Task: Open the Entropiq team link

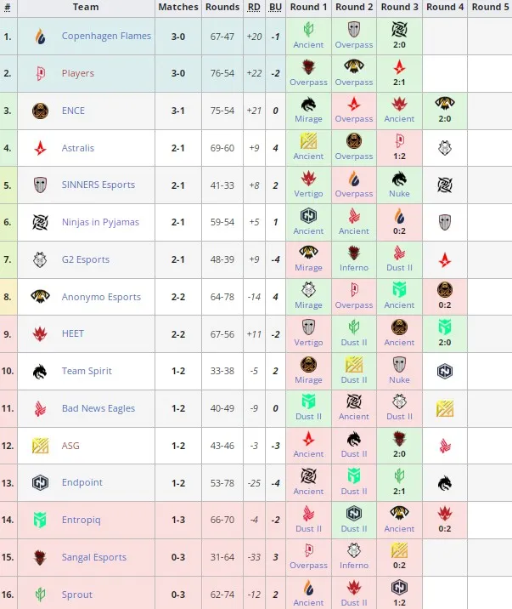Action: pyautogui.click(x=81, y=520)
